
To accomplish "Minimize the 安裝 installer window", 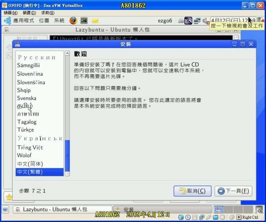I will coord(235,45).
